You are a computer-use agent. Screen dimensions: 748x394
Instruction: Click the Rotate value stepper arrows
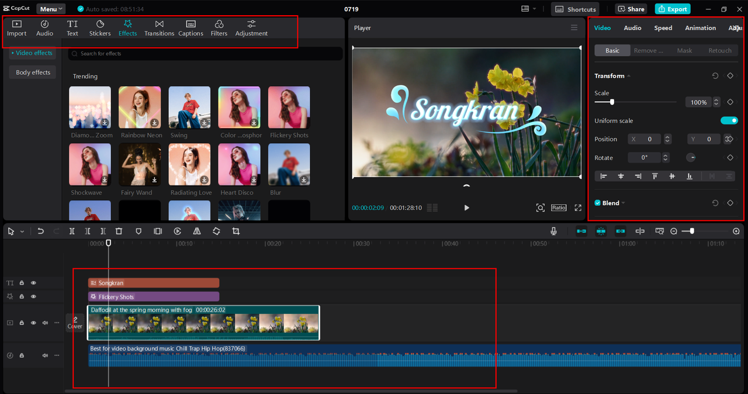click(x=666, y=158)
